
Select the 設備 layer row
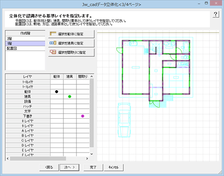coord(28,102)
